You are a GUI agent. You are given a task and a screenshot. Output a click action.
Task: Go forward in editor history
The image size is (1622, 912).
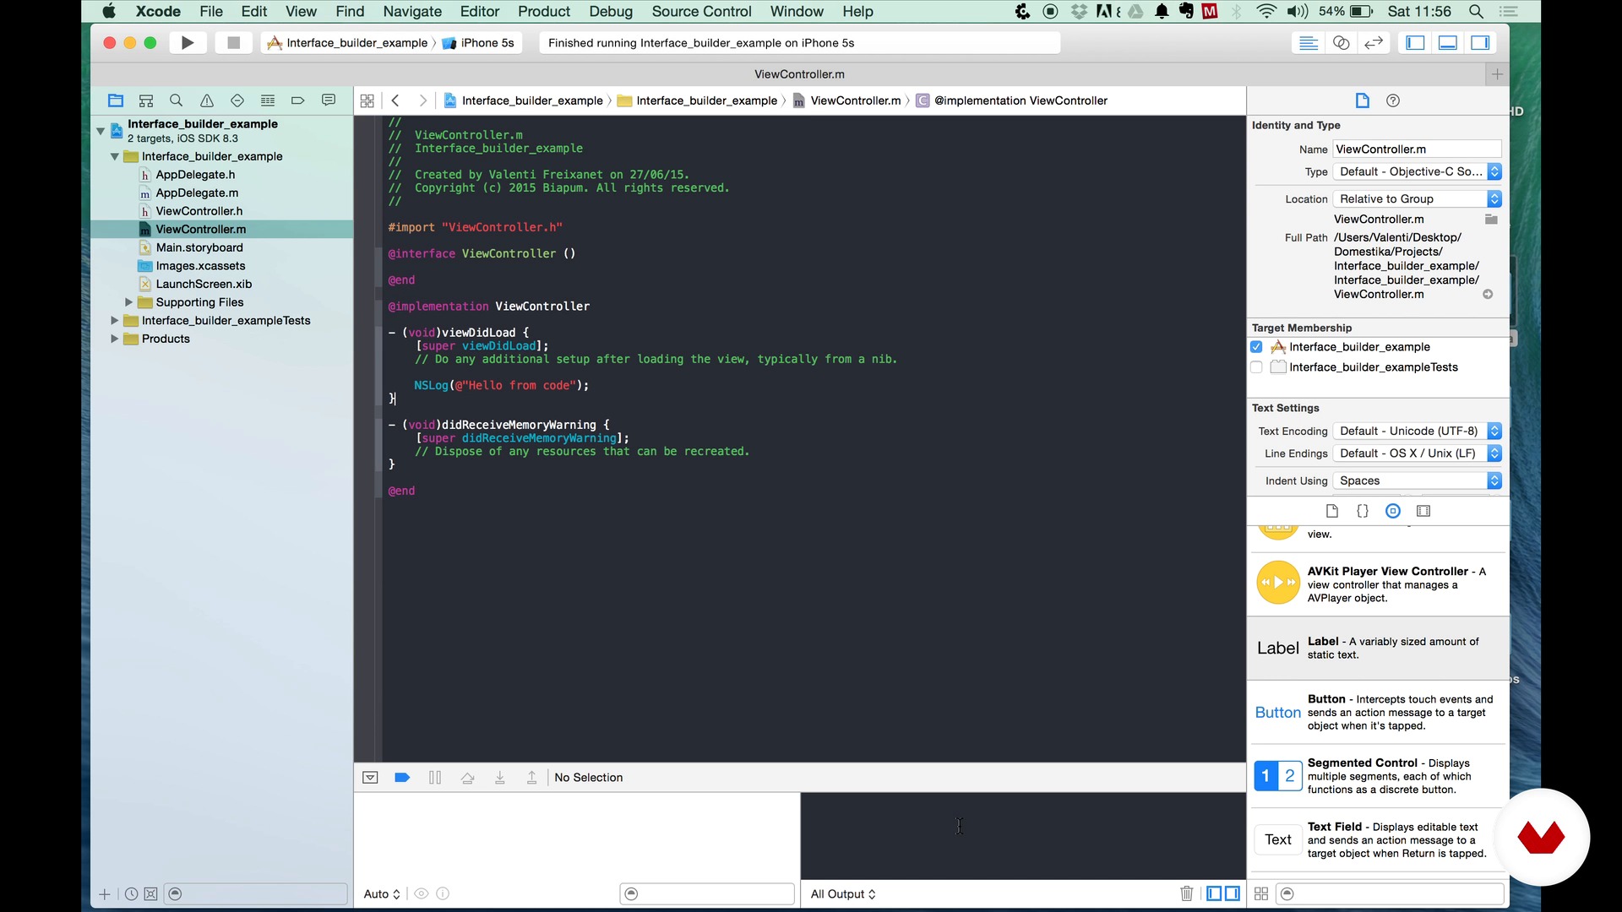pyautogui.click(x=422, y=100)
